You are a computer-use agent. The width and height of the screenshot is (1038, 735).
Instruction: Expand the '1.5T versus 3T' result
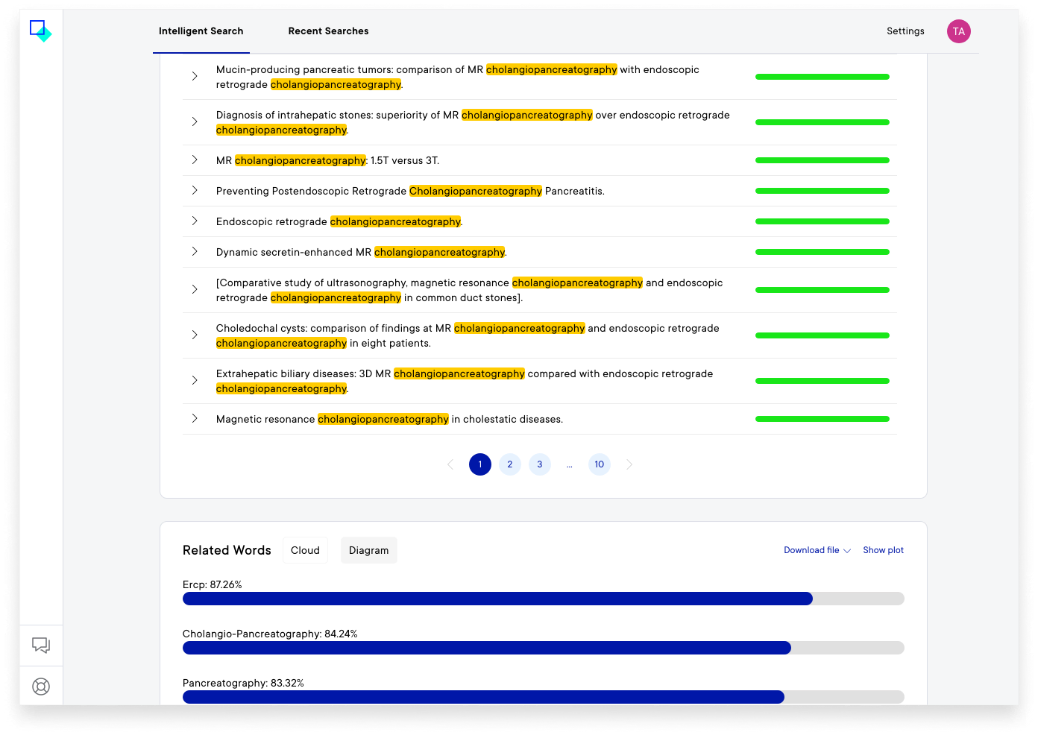[x=195, y=160]
